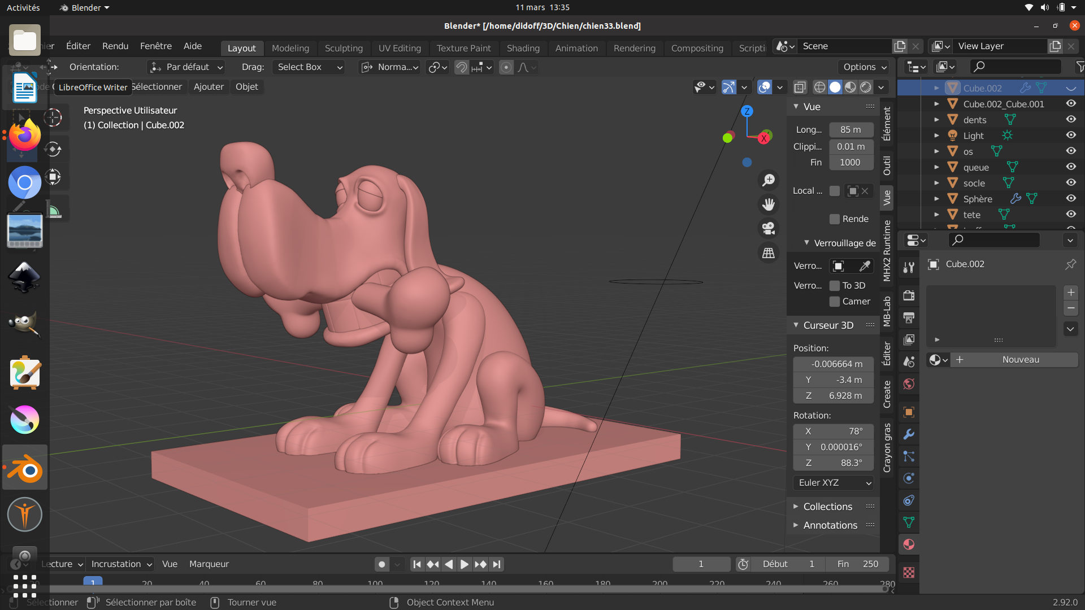
Task: Click the Nouveau material button
Action: tap(1020, 360)
